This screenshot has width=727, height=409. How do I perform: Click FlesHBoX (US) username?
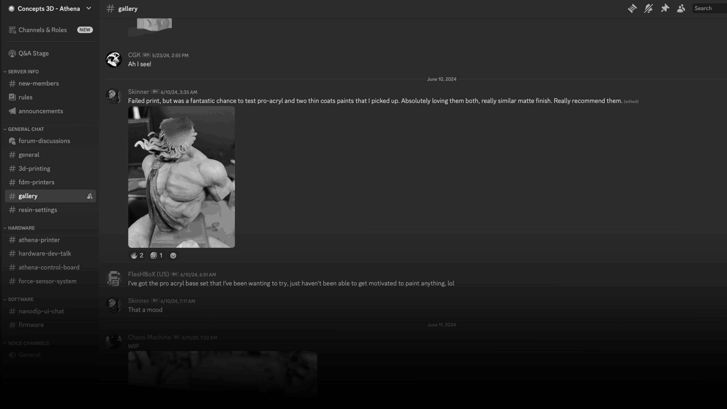148,274
